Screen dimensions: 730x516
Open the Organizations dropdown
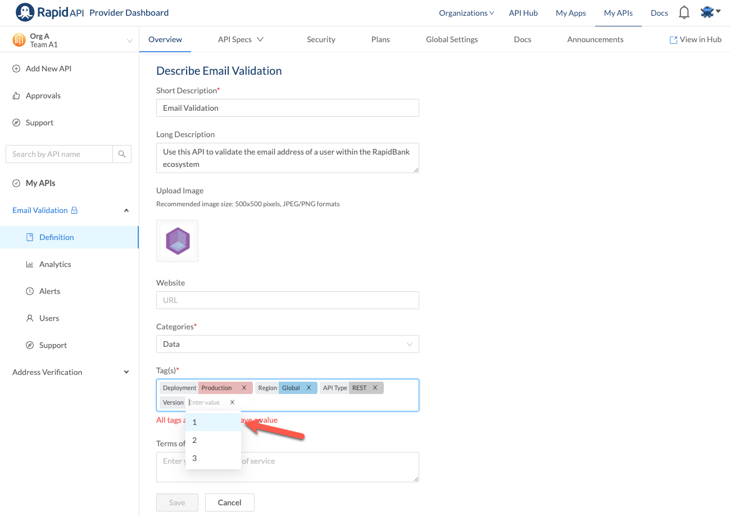pos(466,13)
